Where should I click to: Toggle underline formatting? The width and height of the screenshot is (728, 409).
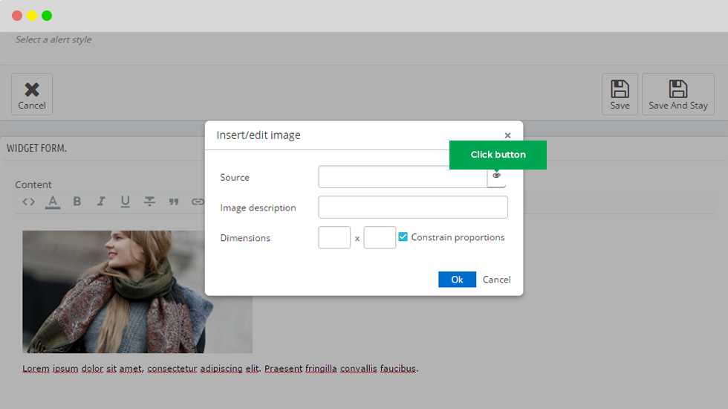coord(125,202)
